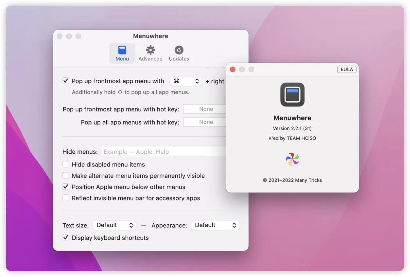Viewport: 410px width, 277px height.
Task: Open the Appearance Default dropdown
Action: 215,225
